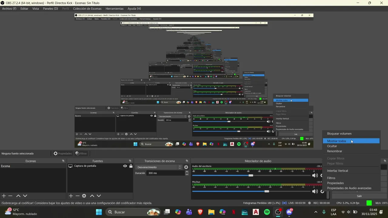Image resolution: width=388 pixels, height=218 pixels.
Task: Click the Propiedades button in source toolbar
Action: pyautogui.click(x=62, y=154)
